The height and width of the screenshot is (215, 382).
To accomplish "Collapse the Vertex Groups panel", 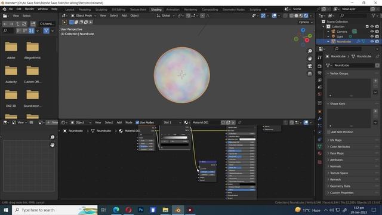I will pyautogui.click(x=339, y=73).
